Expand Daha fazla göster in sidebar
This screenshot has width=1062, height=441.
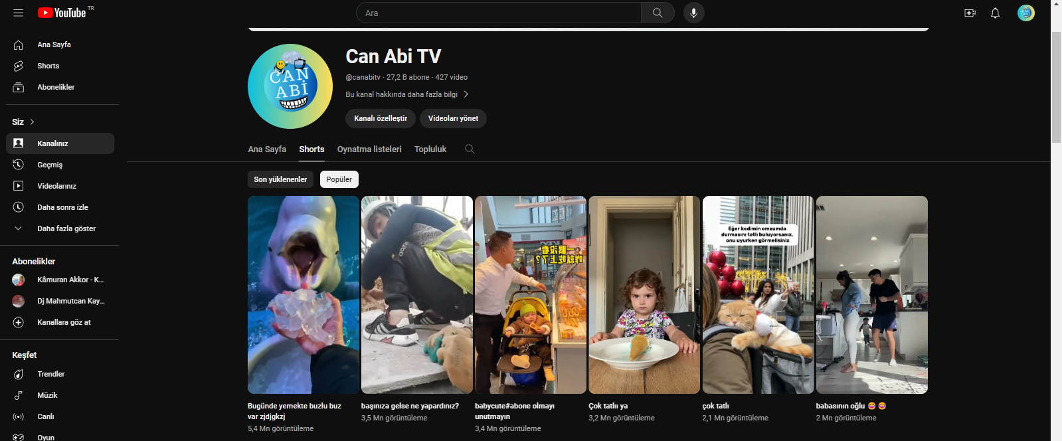[60, 228]
